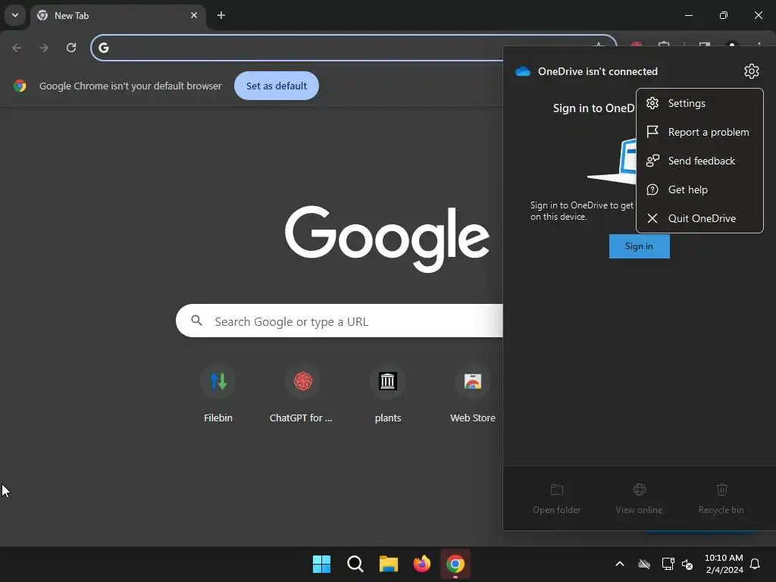Select Quit OneDrive menu option
Screen dimensions: 776x582
tap(699, 218)
